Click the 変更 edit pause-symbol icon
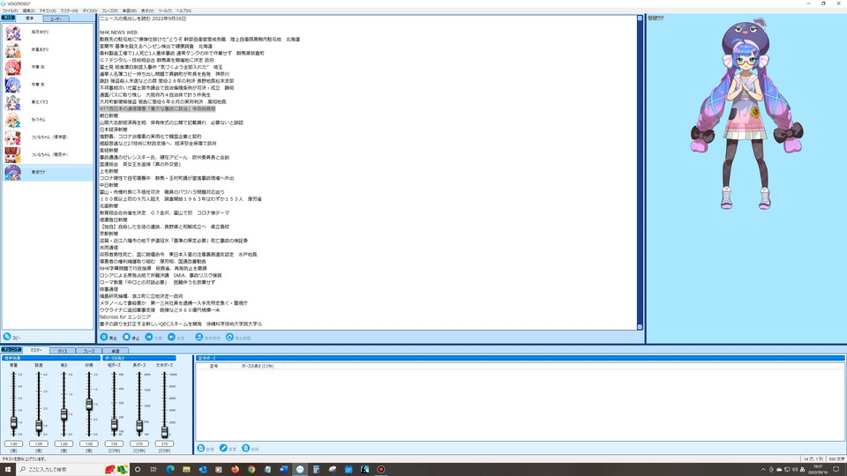 [x=223, y=448]
